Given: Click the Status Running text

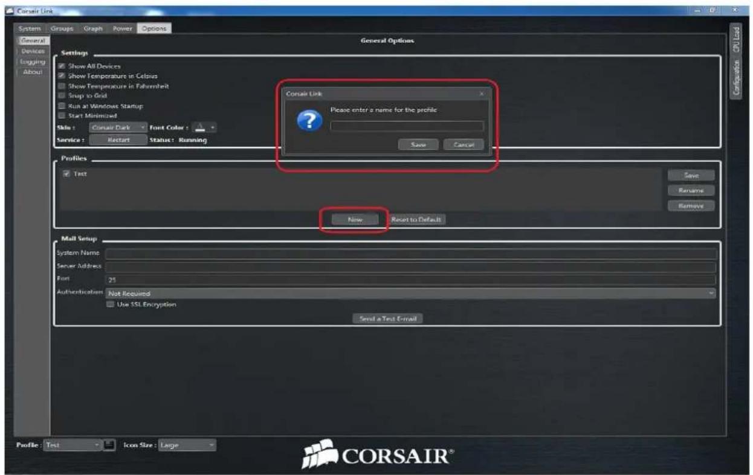Looking at the screenshot, I should 178,140.
